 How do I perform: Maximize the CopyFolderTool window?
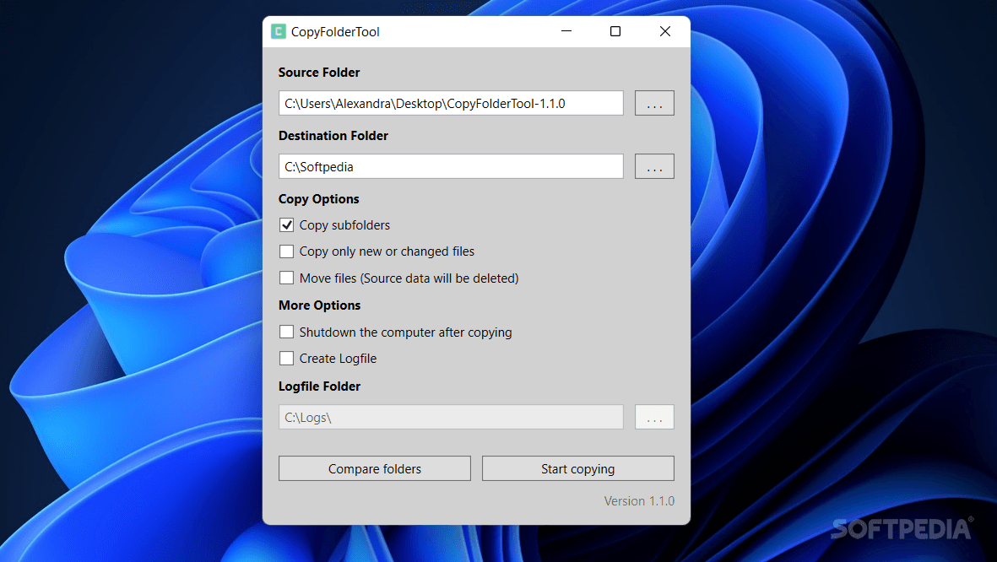coord(615,31)
